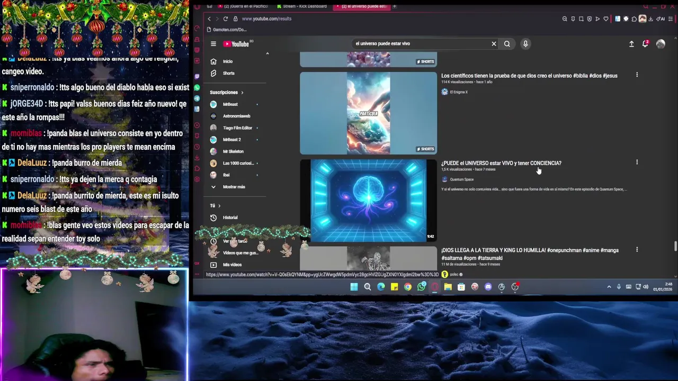The width and height of the screenshot is (678, 381).
Task: Open Twitch in the Opera sidebar
Action: click(197, 76)
